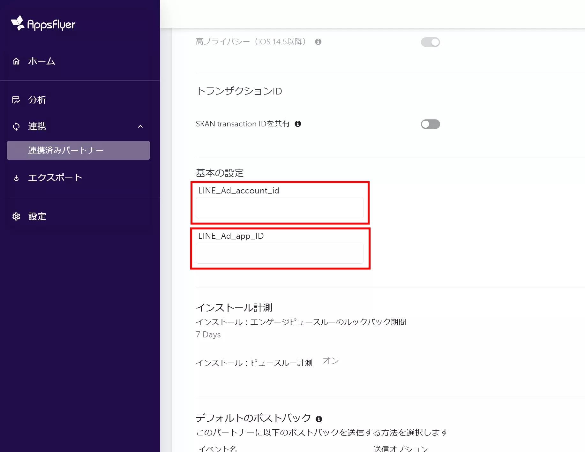585x452 pixels.
Task: Toggle the 高プライバシー (iOS 14.5以降) switch
Action: point(430,42)
